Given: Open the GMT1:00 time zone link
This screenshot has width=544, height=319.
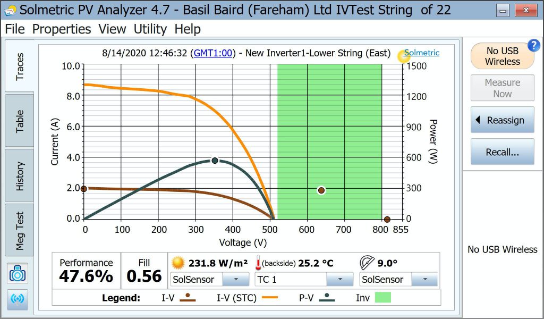Looking at the screenshot, I should coord(212,53).
